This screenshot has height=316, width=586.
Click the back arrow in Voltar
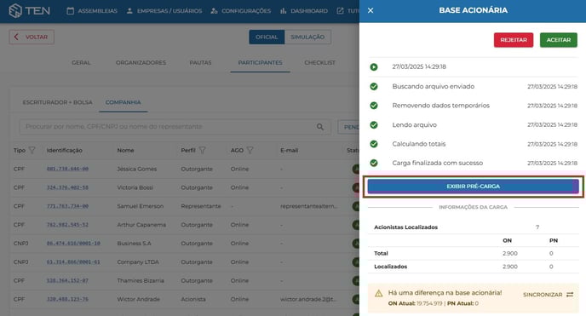pos(16,37)
